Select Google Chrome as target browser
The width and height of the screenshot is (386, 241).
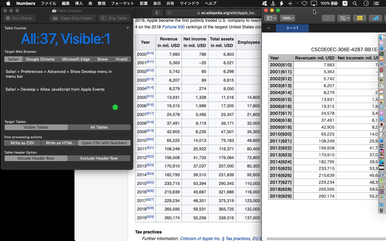(40, 59)
